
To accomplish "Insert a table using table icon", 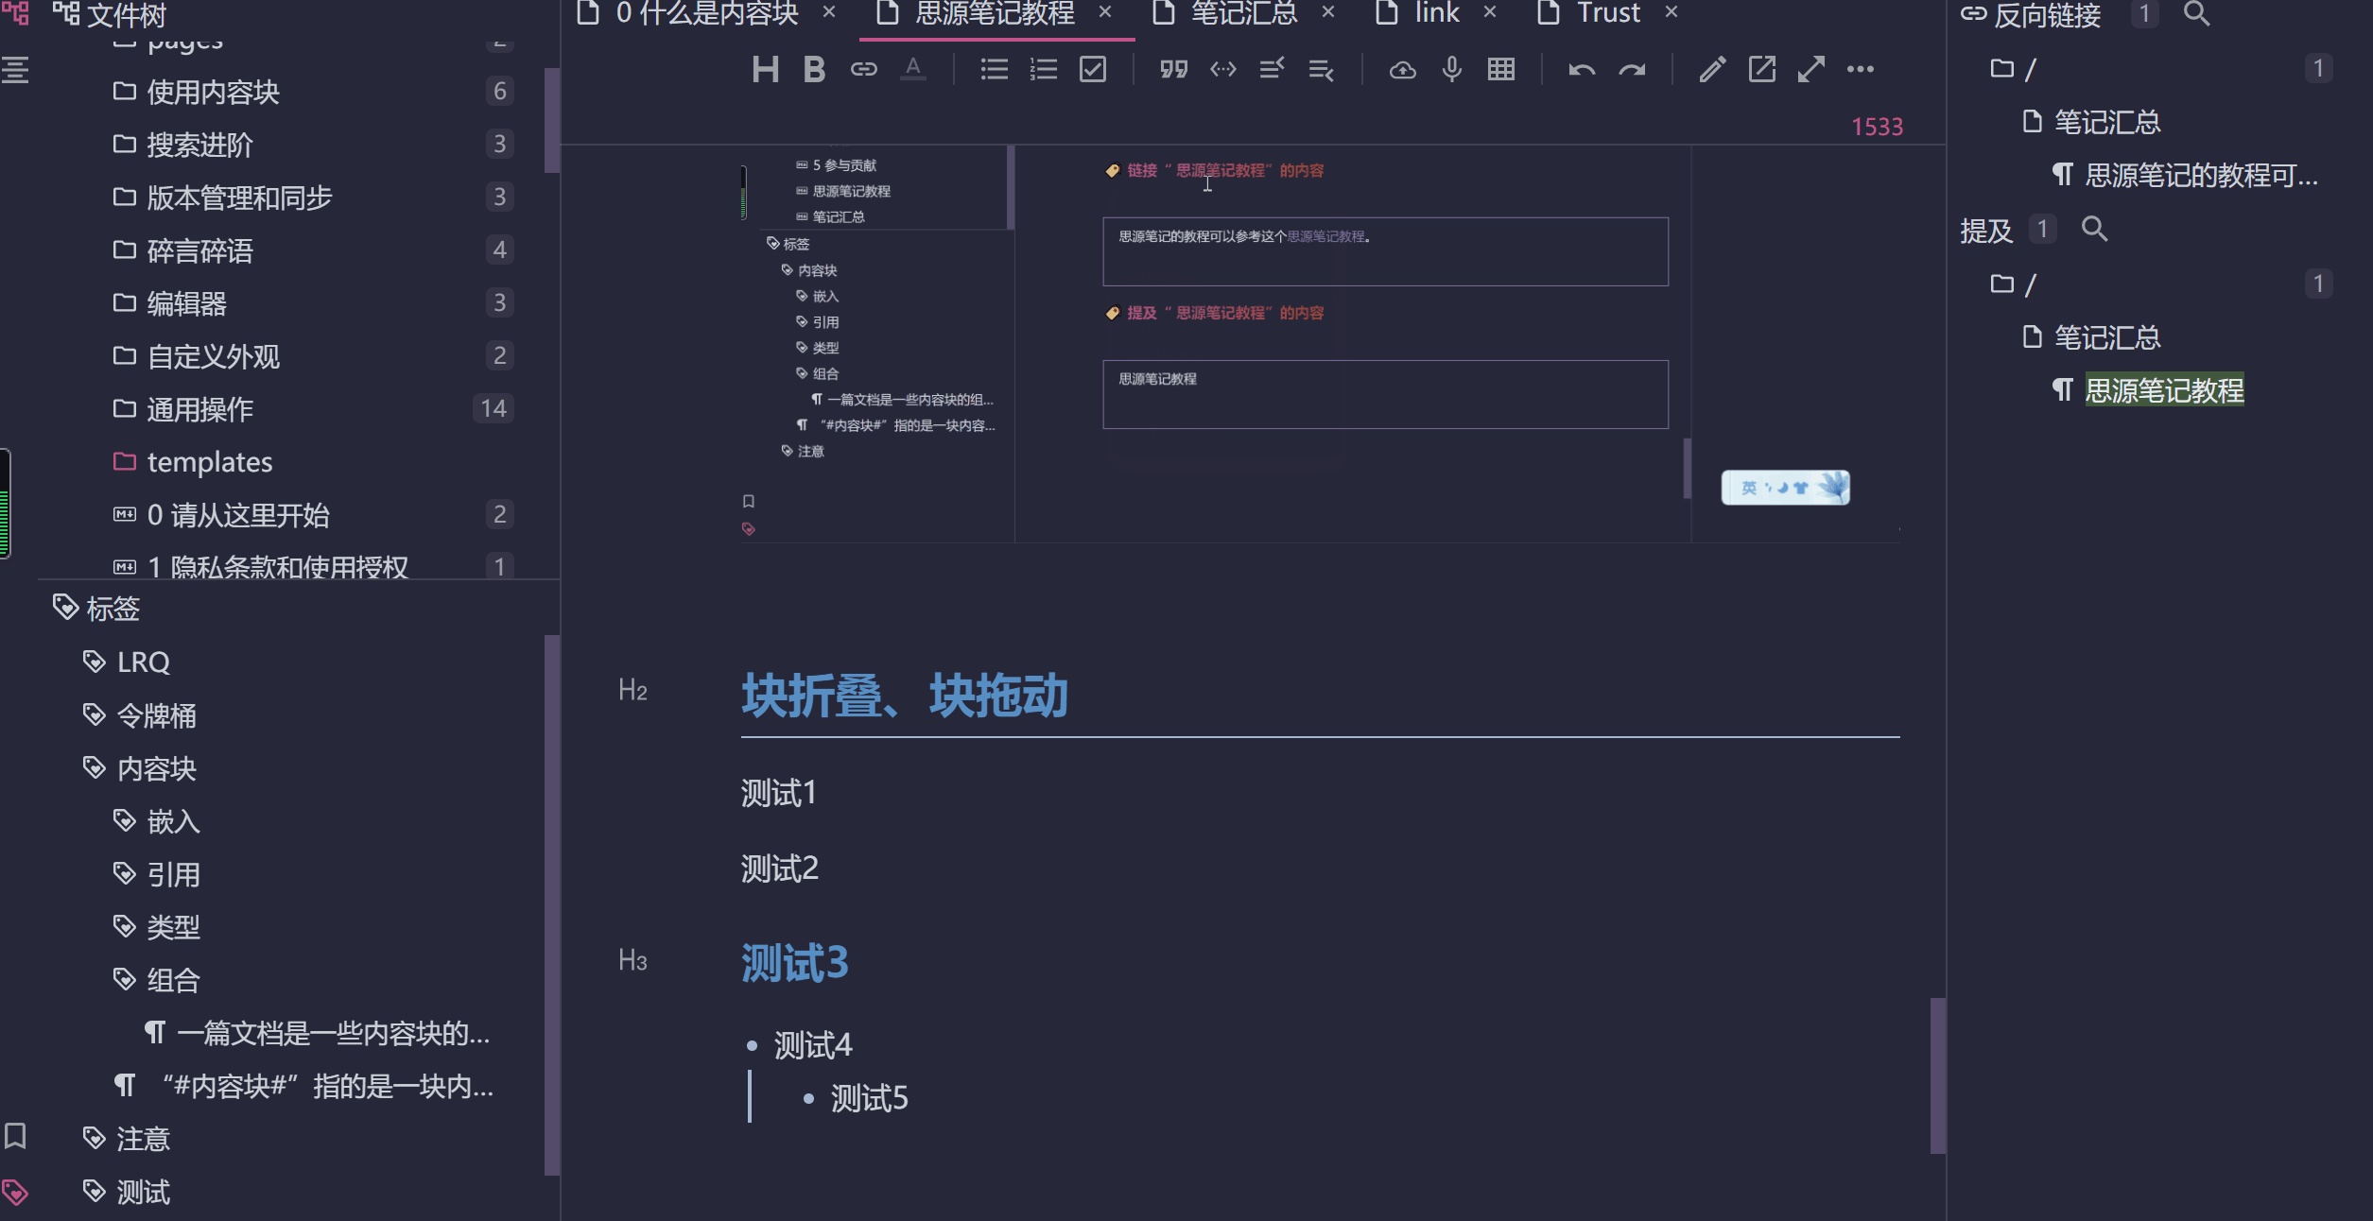I will pyautogui.click(x=1500, y=69).
